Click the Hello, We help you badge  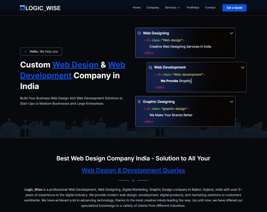coord(41,51)
